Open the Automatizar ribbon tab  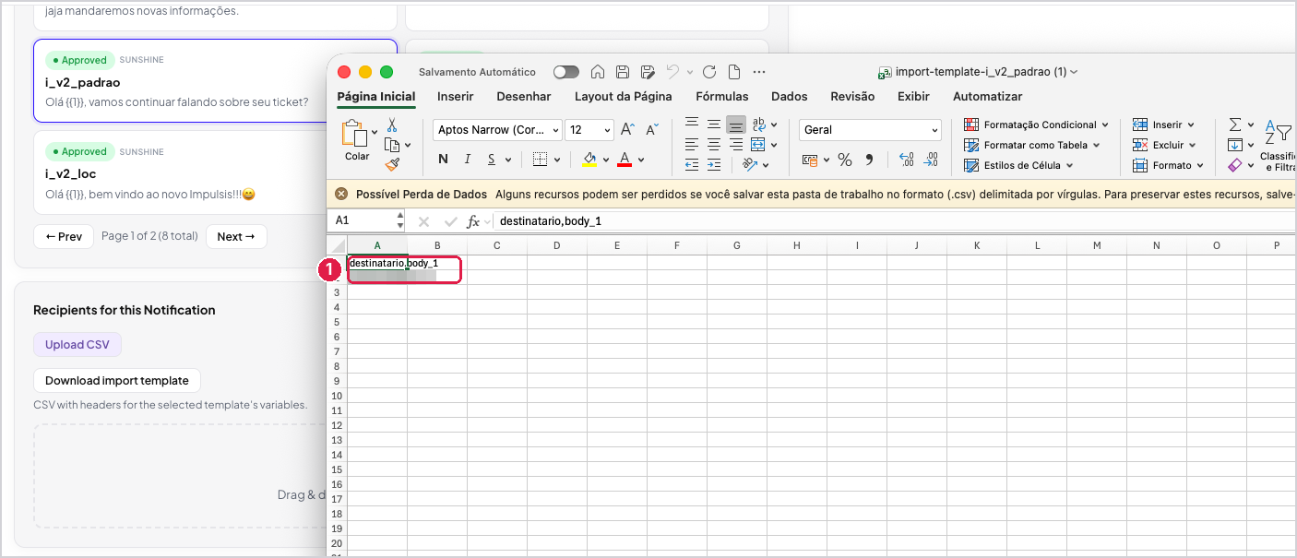988,97
